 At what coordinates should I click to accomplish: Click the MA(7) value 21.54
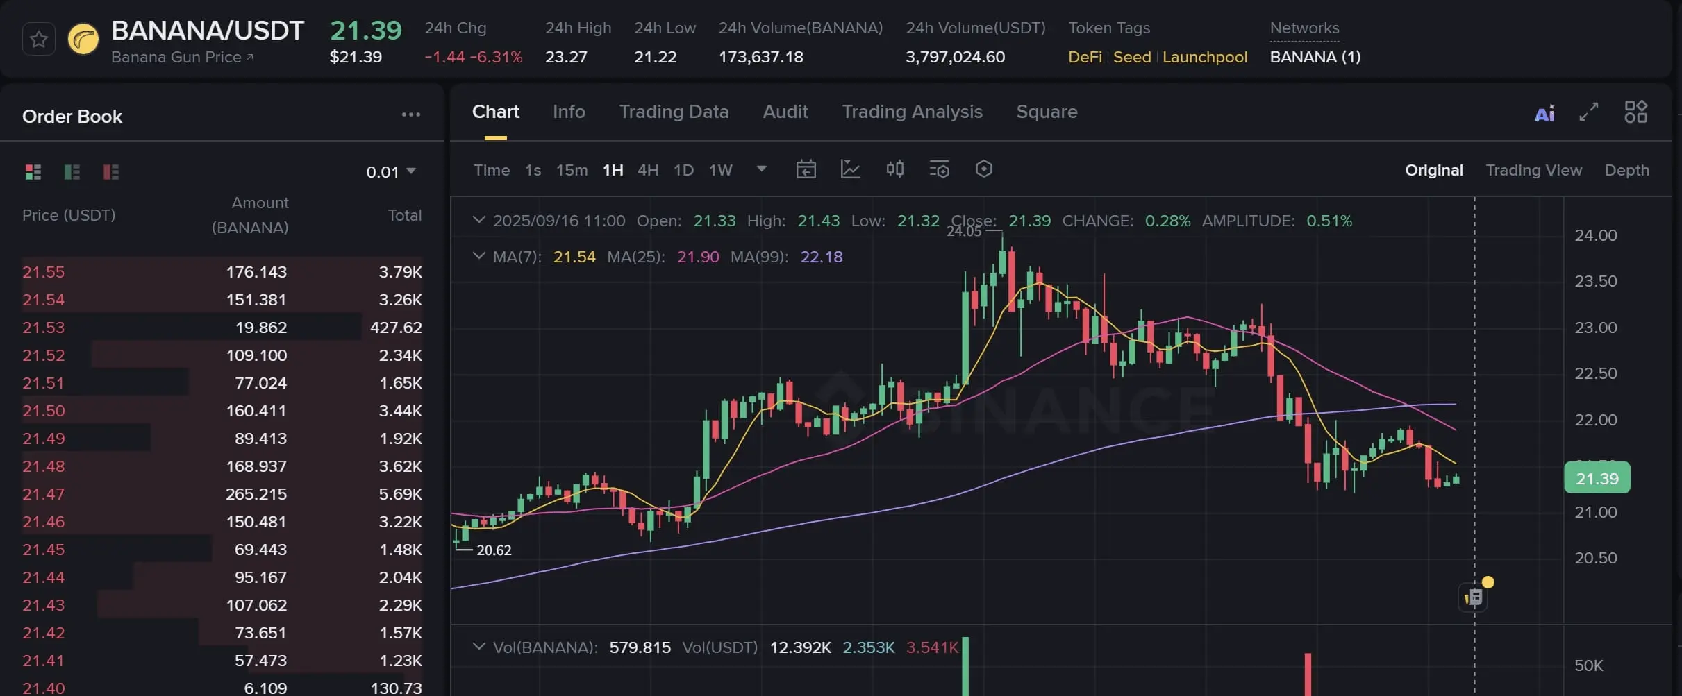(x=574, y=257)
